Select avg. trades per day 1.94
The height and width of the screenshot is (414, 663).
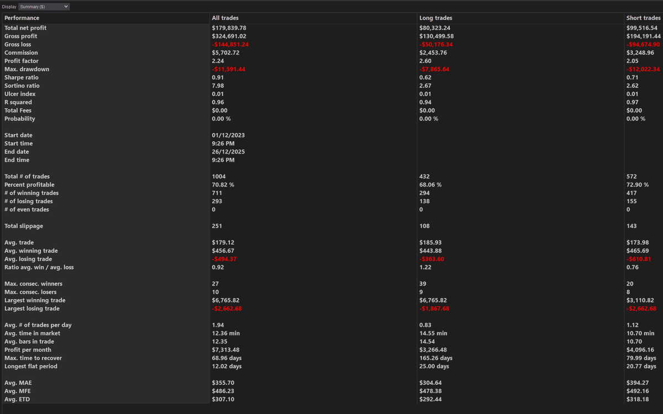[x=218, y=326]
